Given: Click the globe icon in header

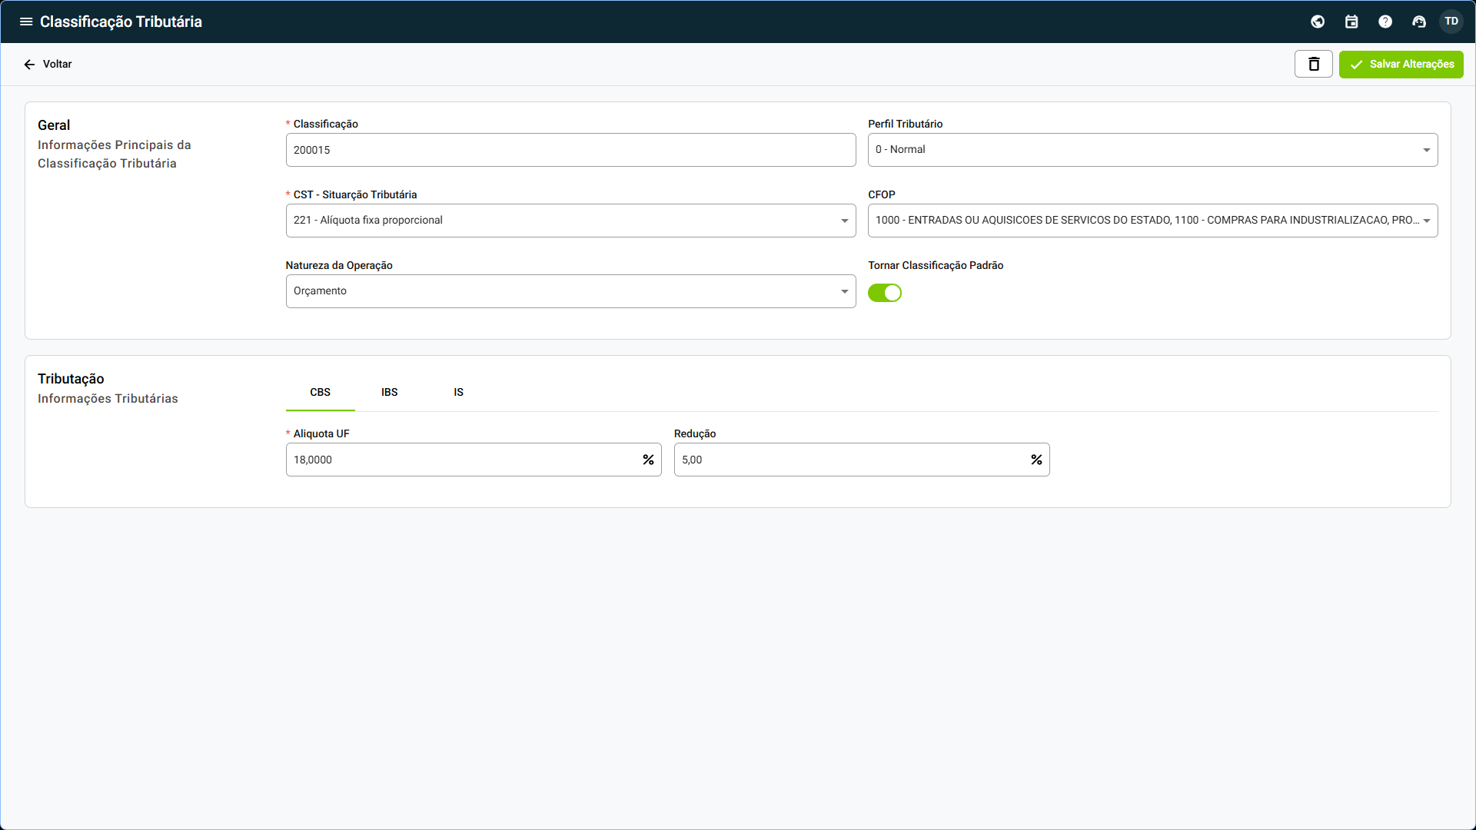Looking at the screenshot, I should [x=1318, y=22].
